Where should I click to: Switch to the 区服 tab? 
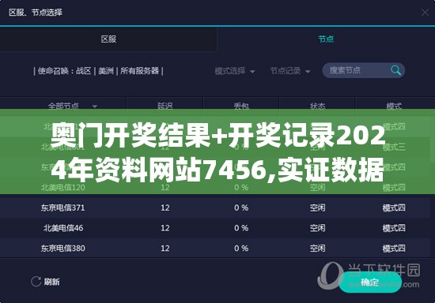click(108, 39)
